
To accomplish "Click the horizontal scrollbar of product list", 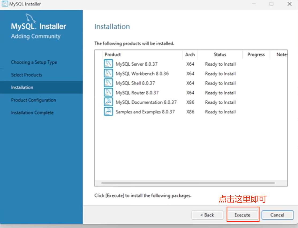I will 188,183.
